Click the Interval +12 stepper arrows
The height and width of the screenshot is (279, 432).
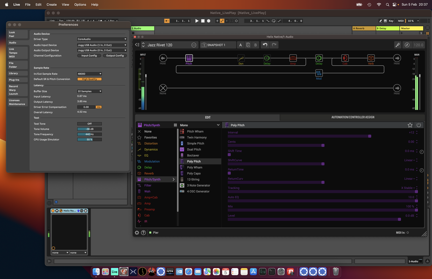coord(417,133)
